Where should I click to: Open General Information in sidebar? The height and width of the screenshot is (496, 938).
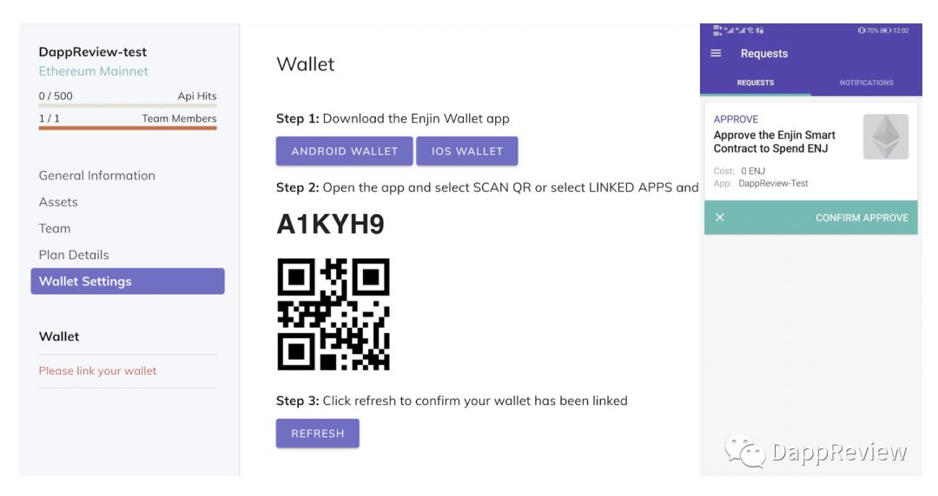pyautogui.click(x=97, y=176)
